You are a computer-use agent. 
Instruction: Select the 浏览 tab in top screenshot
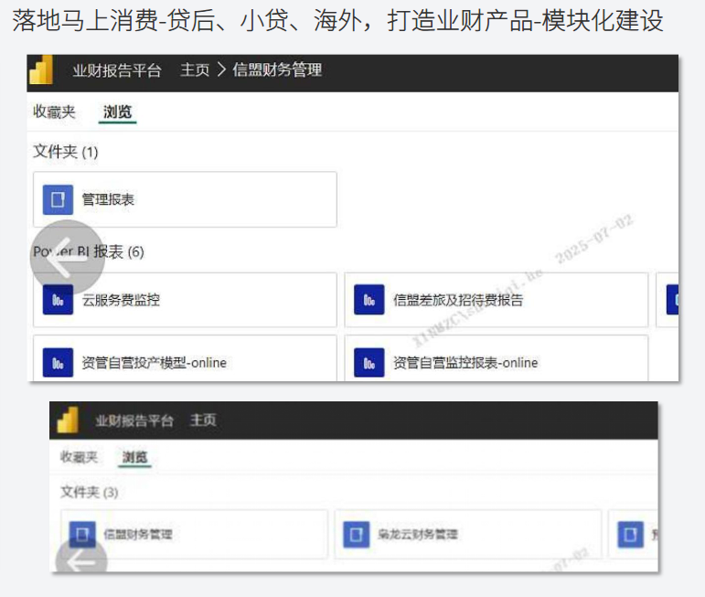pyautogui.click(x=117, y=112)
